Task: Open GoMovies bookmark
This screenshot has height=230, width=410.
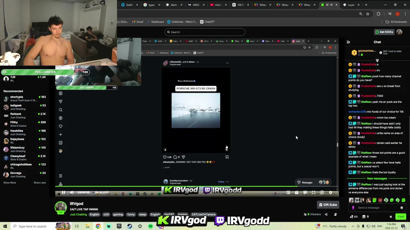Action: coord(182,22)
